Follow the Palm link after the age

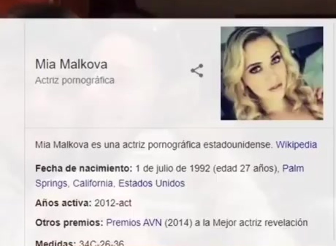pos(293,168)
